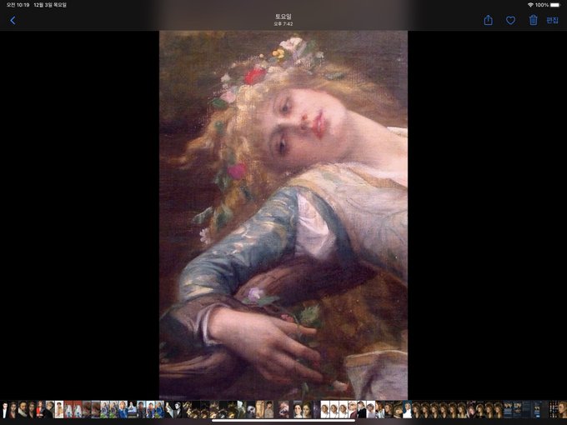Tap the Wi-Fi status icon
This screenshot has height=425, width=567.
(530, 5)
